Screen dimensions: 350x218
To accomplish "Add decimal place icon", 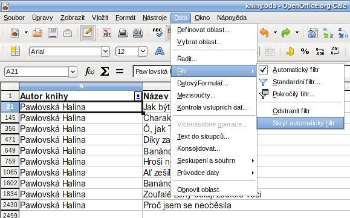I will pos(320,51).
